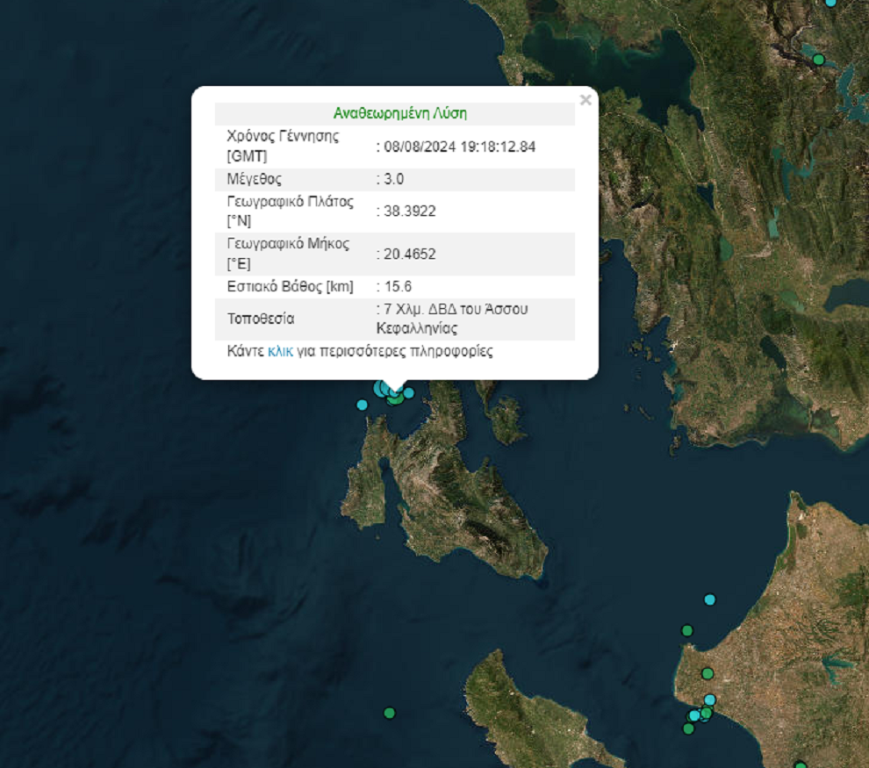The image size is (869, 768).
Task: Click the isolated cyan marker west of Kefalonia cluster
Action: [x=362, y=405]
